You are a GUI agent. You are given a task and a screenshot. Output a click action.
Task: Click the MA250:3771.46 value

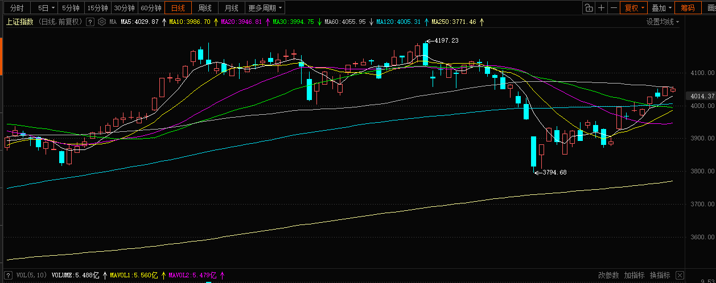click(x=454, y=22)
